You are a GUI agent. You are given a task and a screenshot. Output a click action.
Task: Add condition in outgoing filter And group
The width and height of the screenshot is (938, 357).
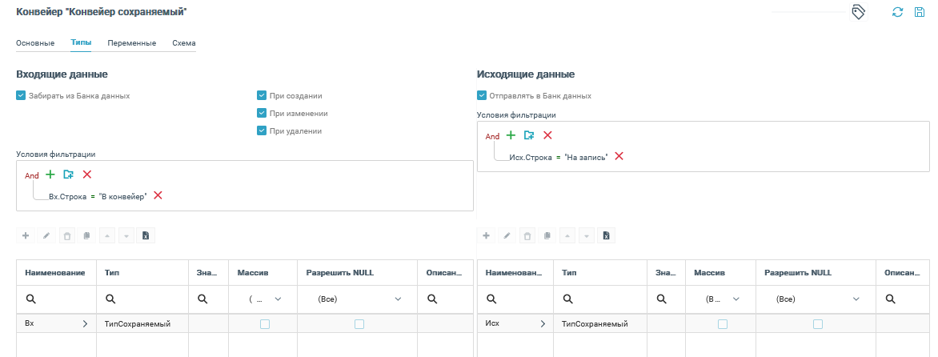click(x=511, y=135)
